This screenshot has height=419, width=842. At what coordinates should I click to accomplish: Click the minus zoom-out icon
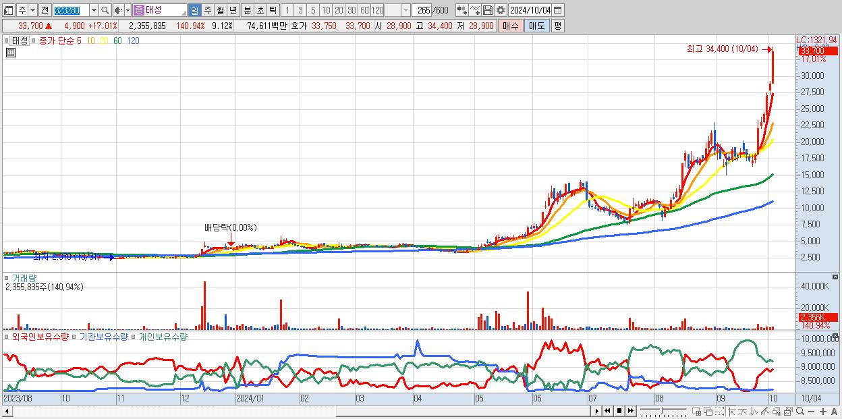[811, 411]
